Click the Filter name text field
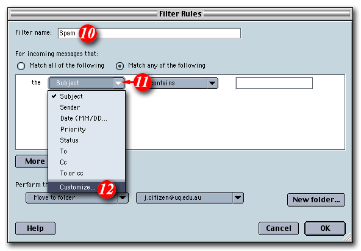 click(149, 33)
